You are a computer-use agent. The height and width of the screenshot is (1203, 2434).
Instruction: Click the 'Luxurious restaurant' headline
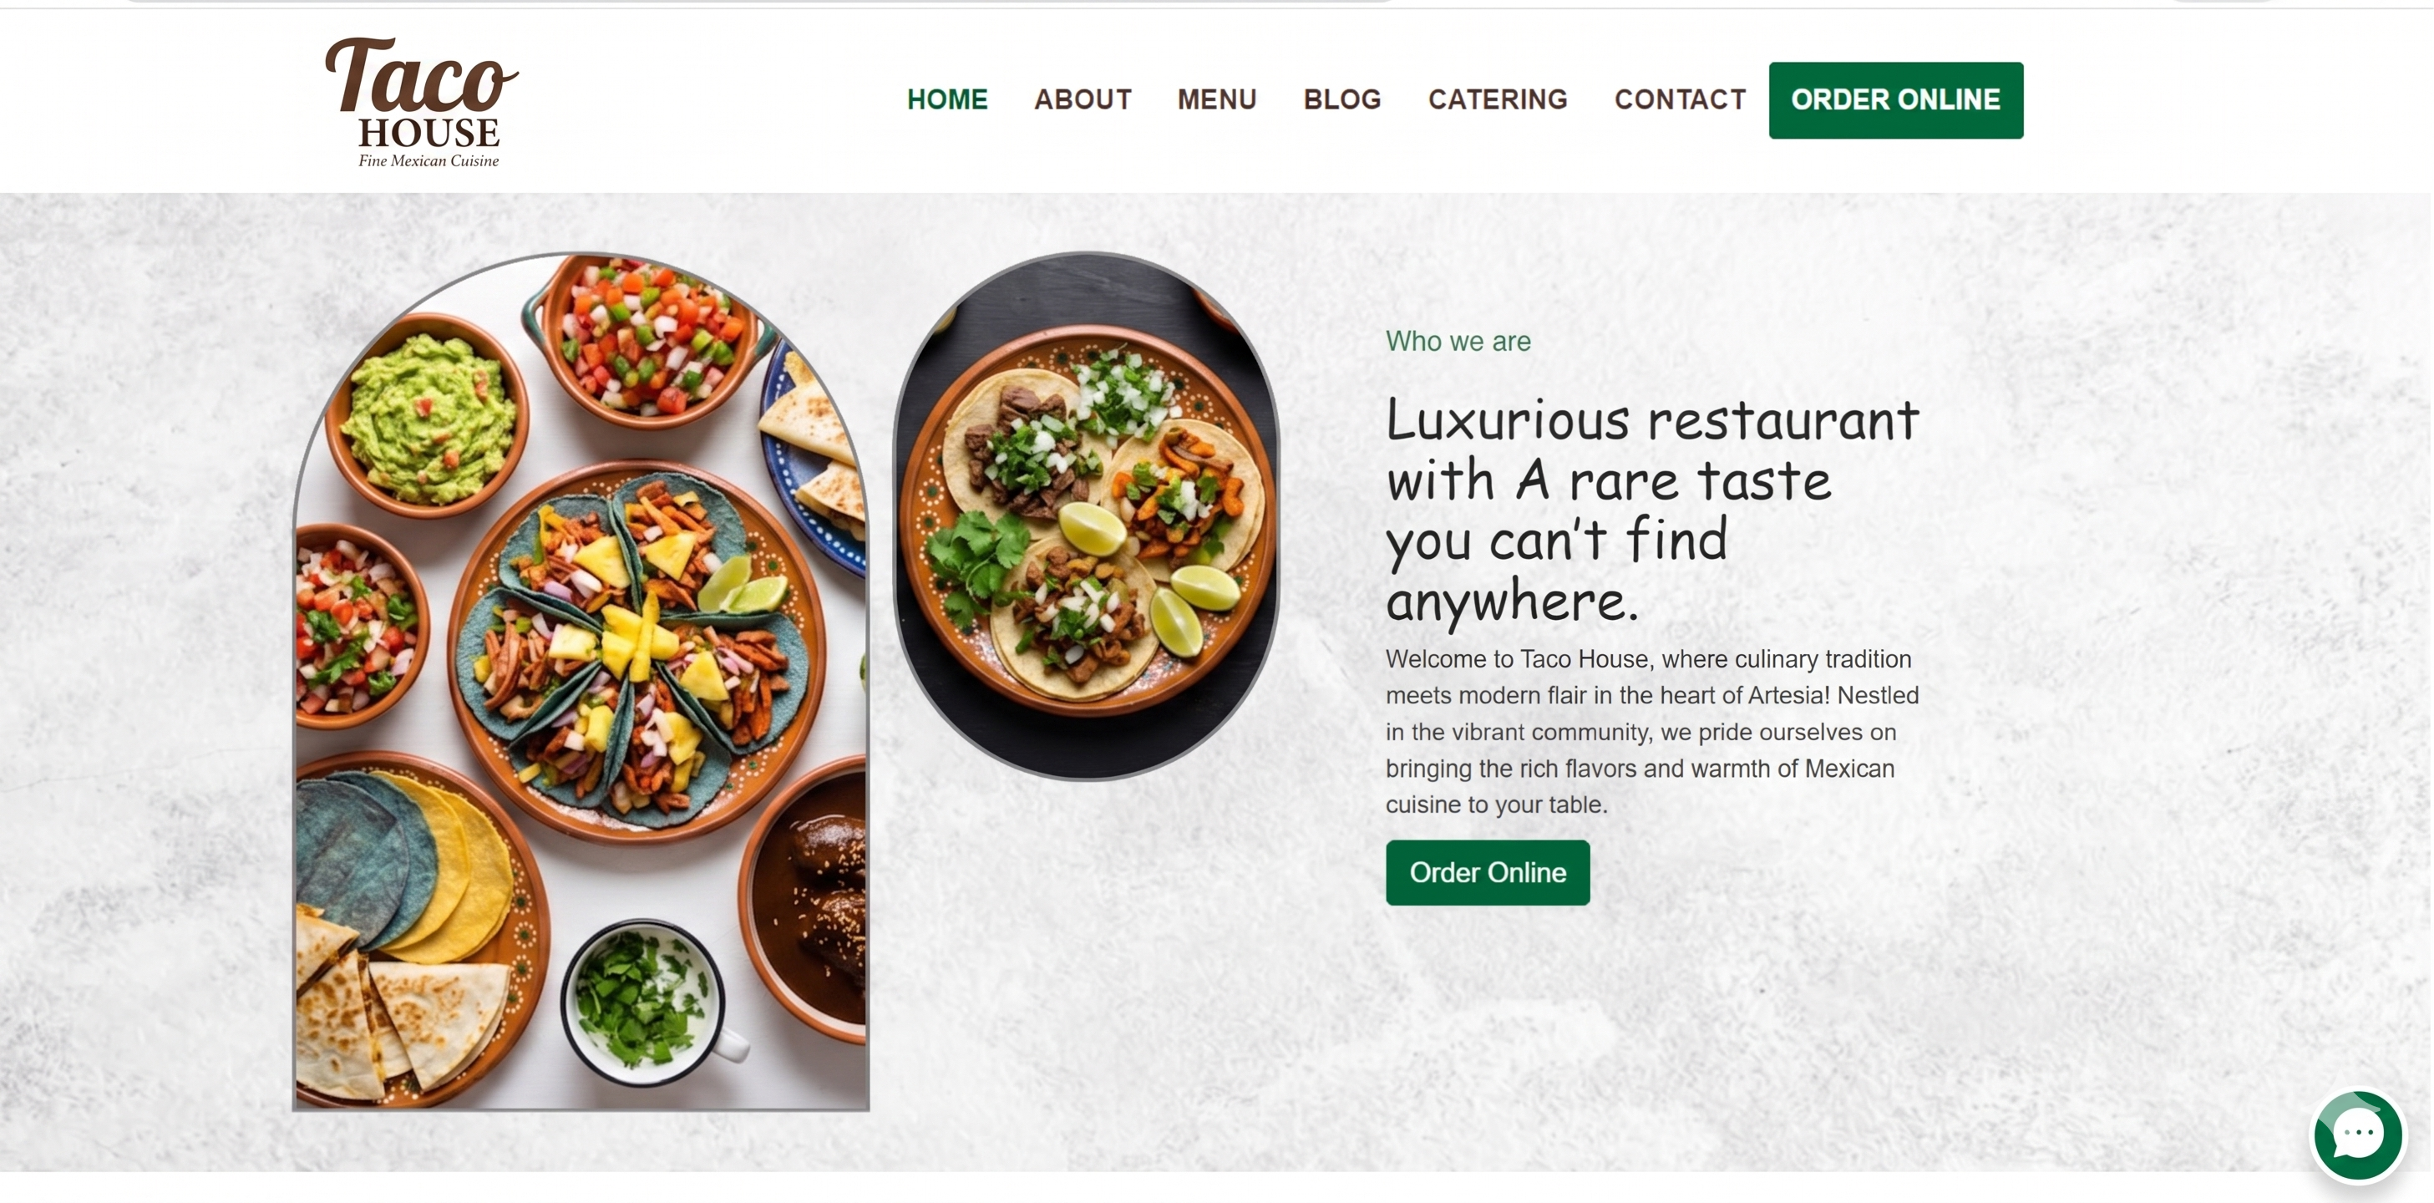(1651, 510)
